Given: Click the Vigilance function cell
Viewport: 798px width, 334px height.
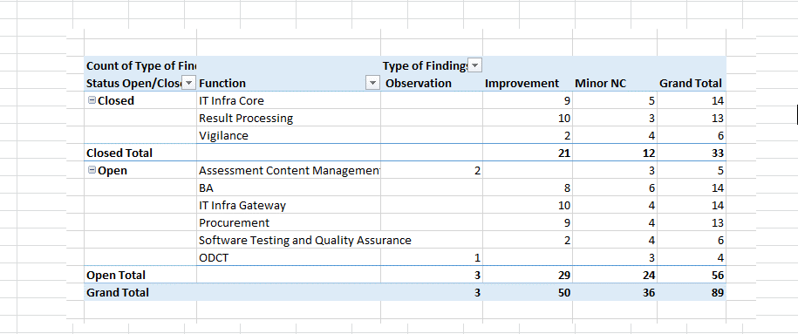Looking at the screenshot, I should tap(289, 135).
